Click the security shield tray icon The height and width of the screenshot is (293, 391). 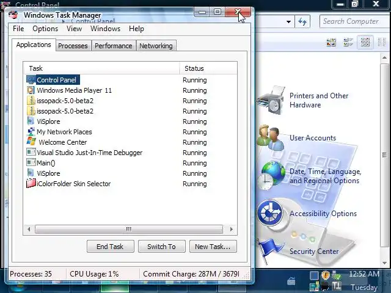(326, 275)
